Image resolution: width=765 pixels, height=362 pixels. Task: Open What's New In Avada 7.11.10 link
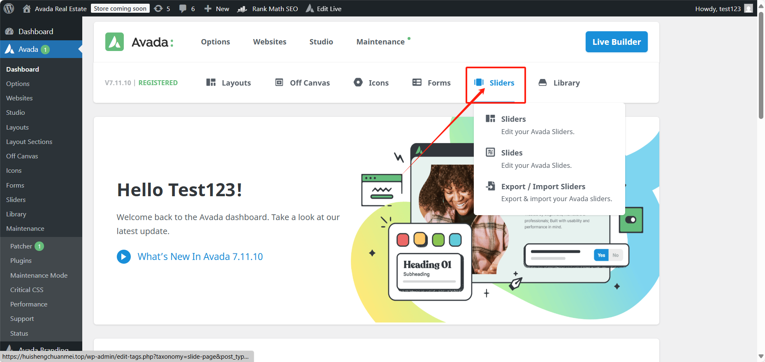click(x=200, y=257)
